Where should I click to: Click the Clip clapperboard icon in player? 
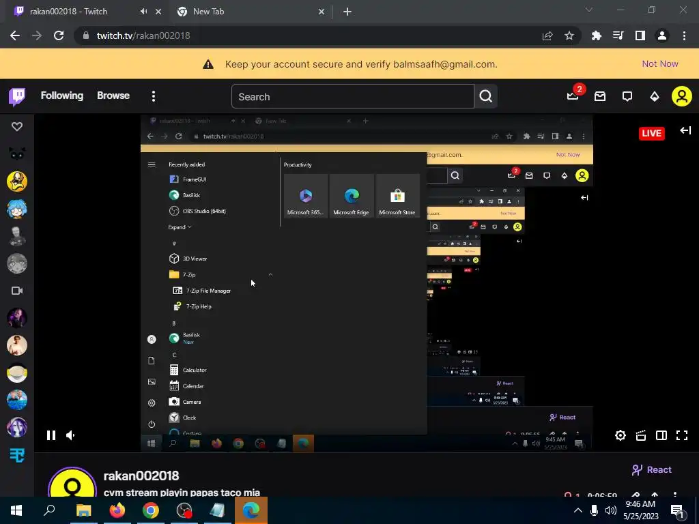[x=640, y=435]
